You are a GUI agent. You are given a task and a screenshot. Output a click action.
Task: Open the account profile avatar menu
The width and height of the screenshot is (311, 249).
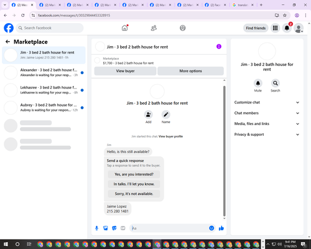(x=299, y=28)
